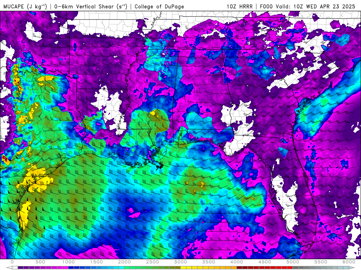361x270 pixels.
Task: Click the white swatch at the color bar start
Action: (15, 268)
